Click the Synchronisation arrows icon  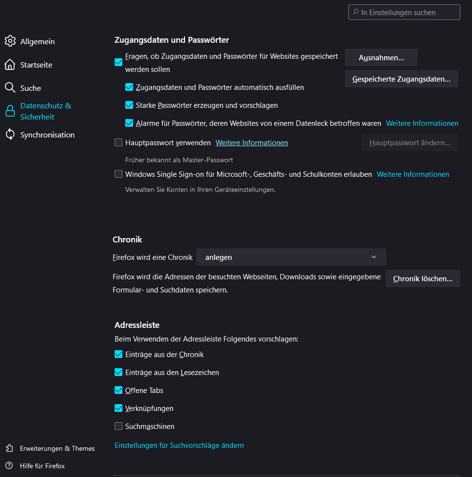[x=10, y=135]
